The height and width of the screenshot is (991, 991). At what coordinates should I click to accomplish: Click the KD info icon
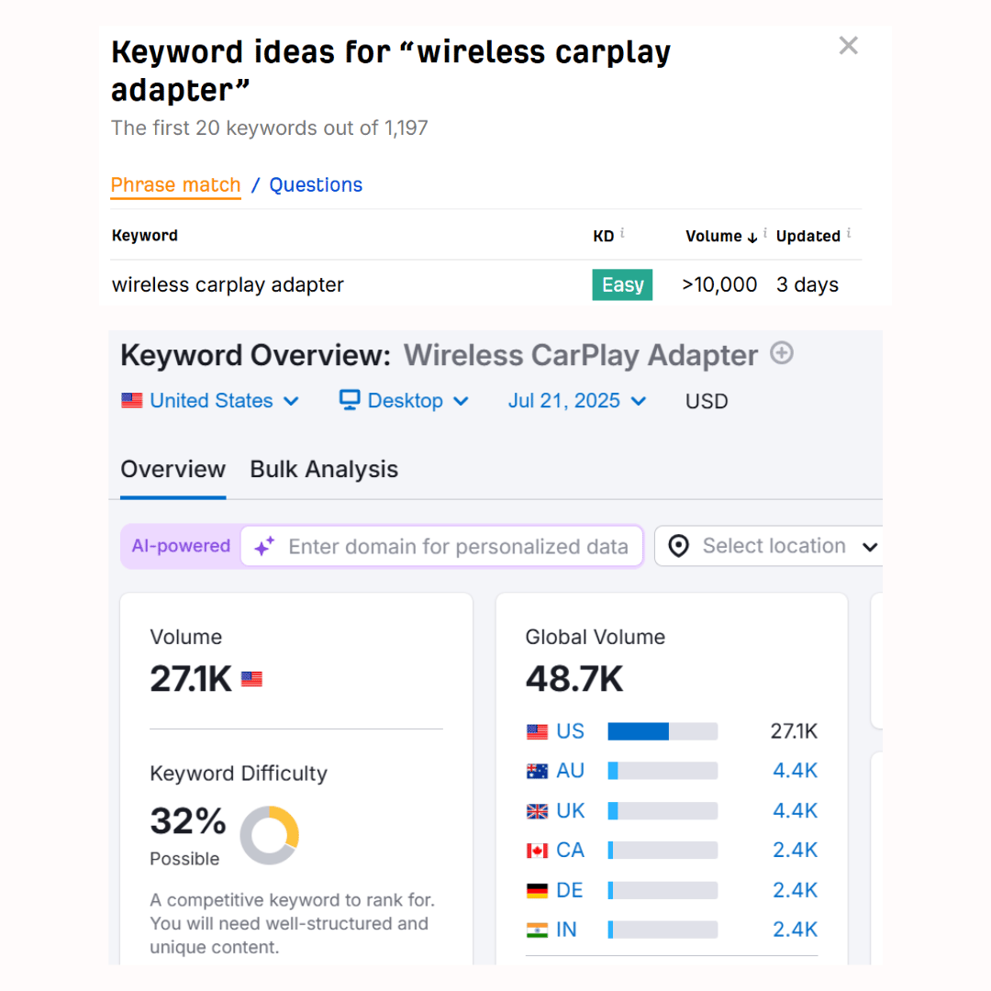click(x=622, y=233)
